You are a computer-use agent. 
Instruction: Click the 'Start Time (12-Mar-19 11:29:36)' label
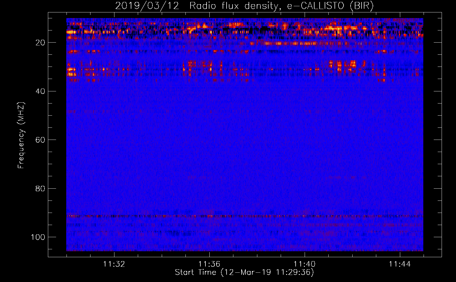244,272
